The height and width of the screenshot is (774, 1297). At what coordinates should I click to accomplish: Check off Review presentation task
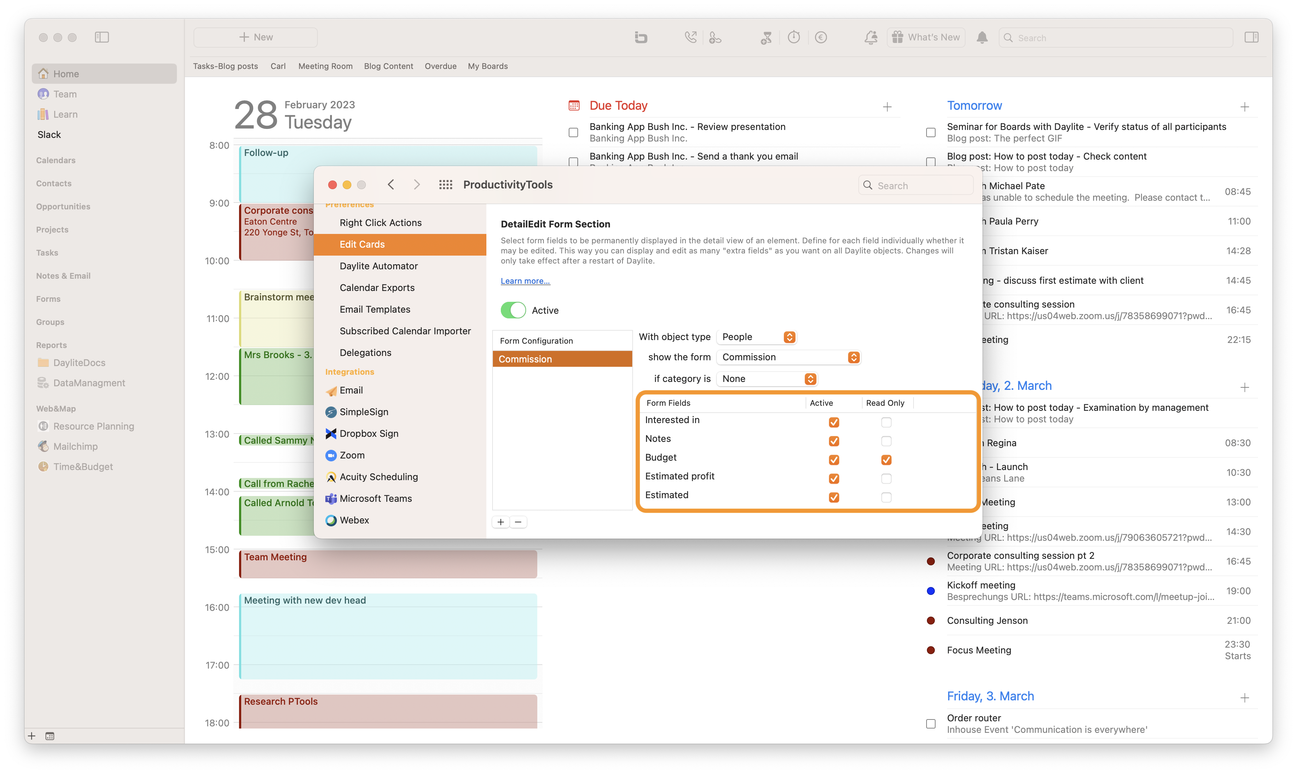click(573, 132)
